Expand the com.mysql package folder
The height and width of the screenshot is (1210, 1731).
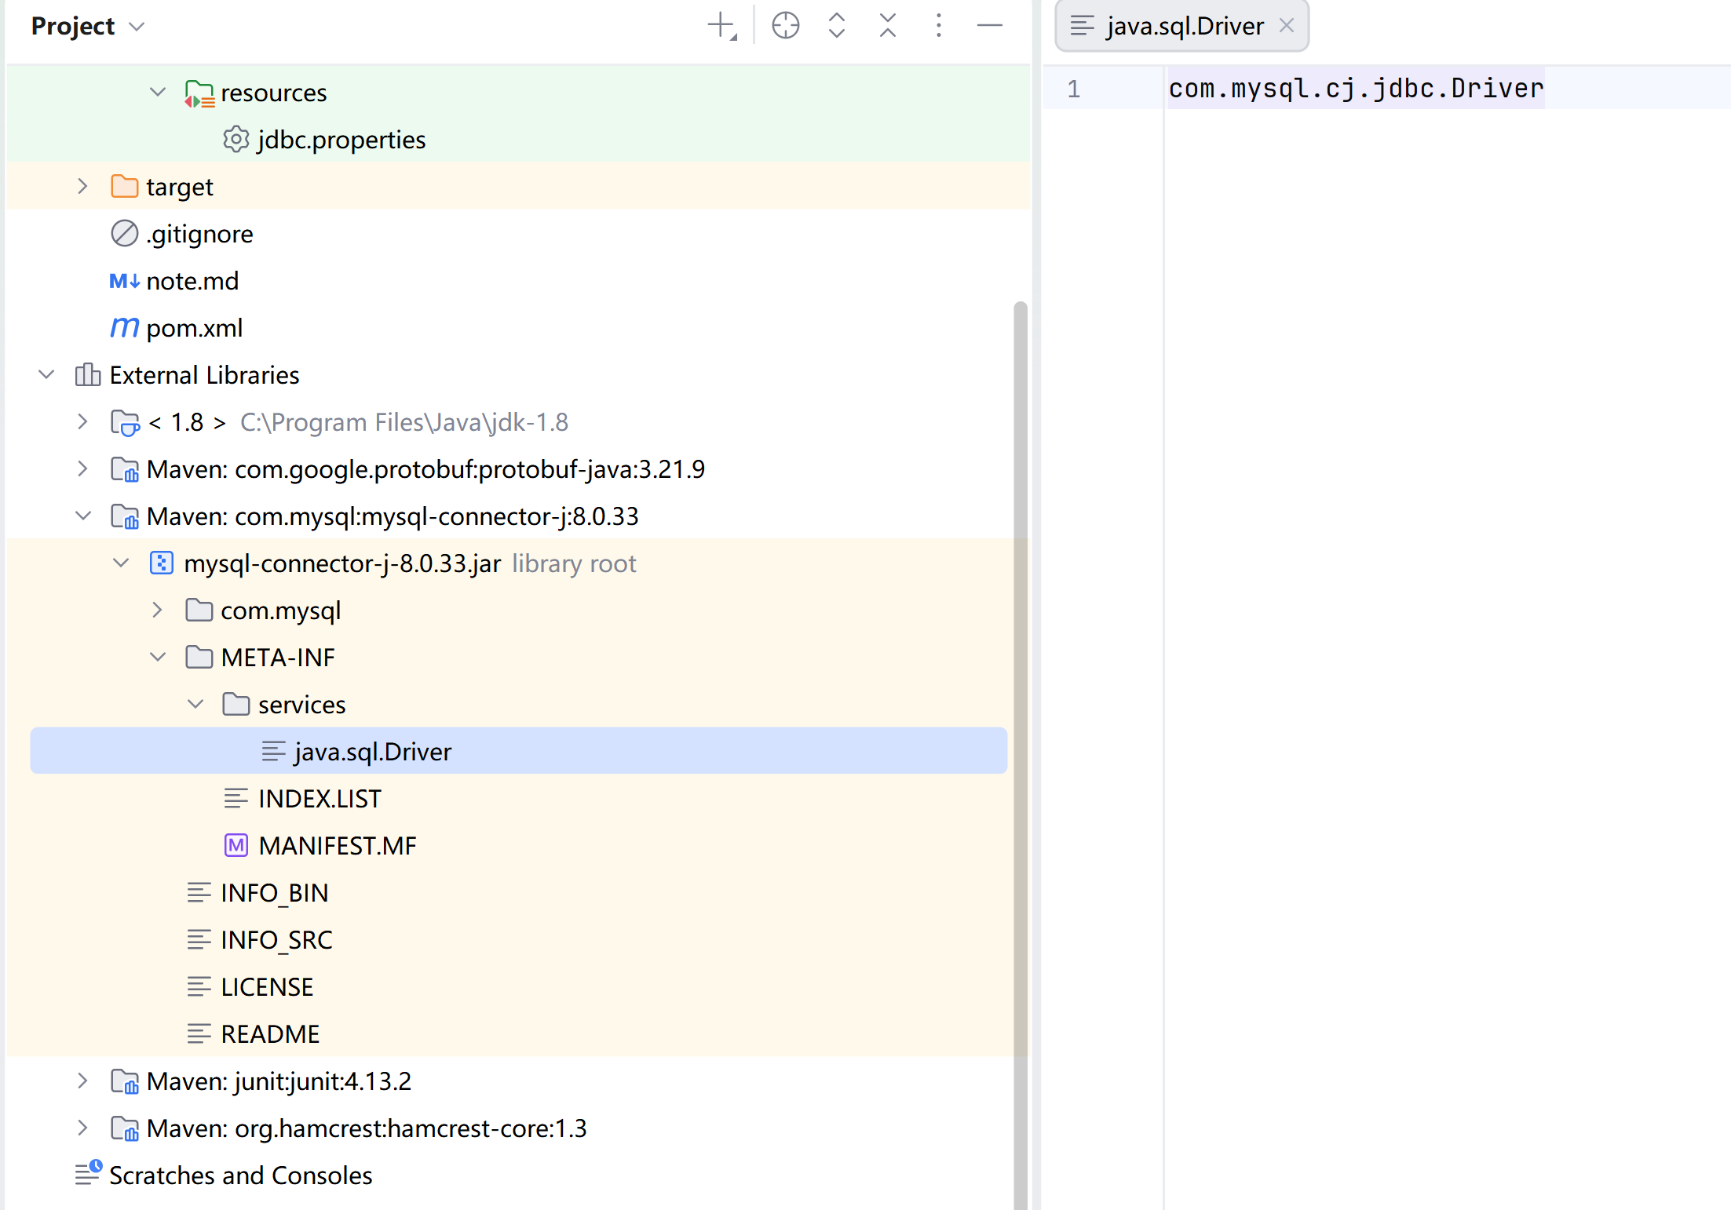pyautogui.click(x=158, y=610)
